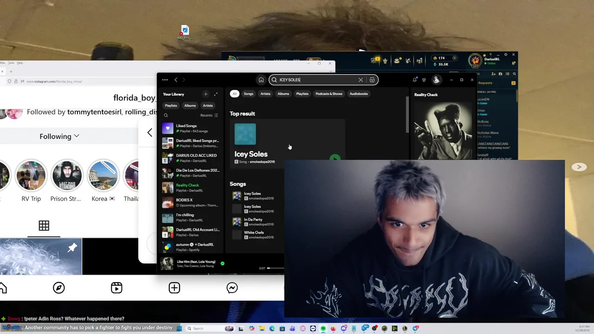Open League client settings gear
This screenshot has width=594, height=334.
point(506,55)
